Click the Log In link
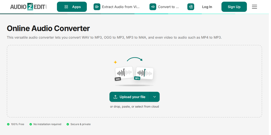Viewport: 271px width, 135px height. click(207, 7)
